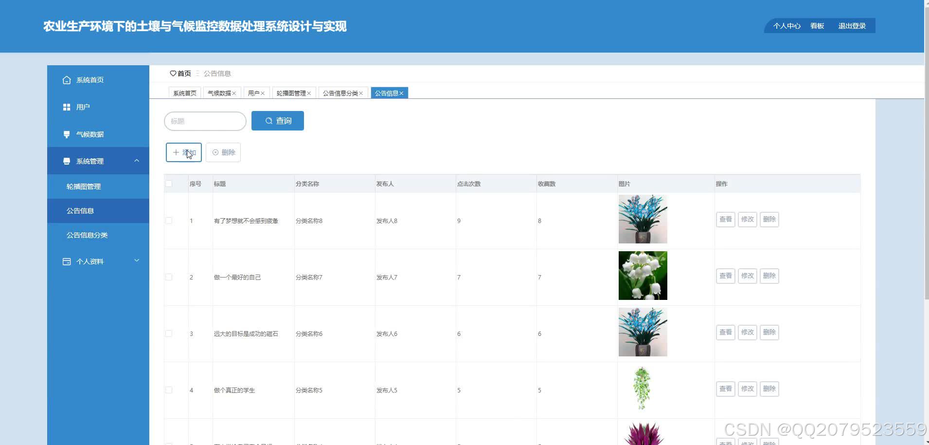Click the grid icon next to 用户 menu item

click(67, 107)
